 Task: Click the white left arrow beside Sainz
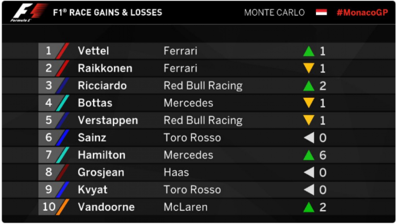(x=309, y=138)
